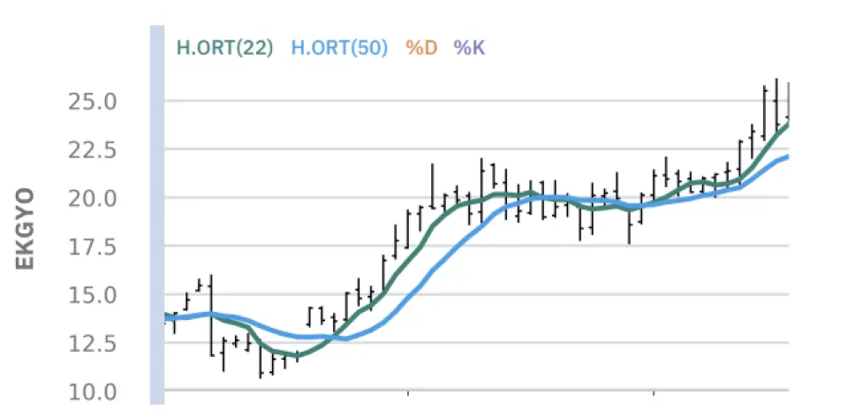Click the light blue vertical bar at left edge

click(157, 221)
